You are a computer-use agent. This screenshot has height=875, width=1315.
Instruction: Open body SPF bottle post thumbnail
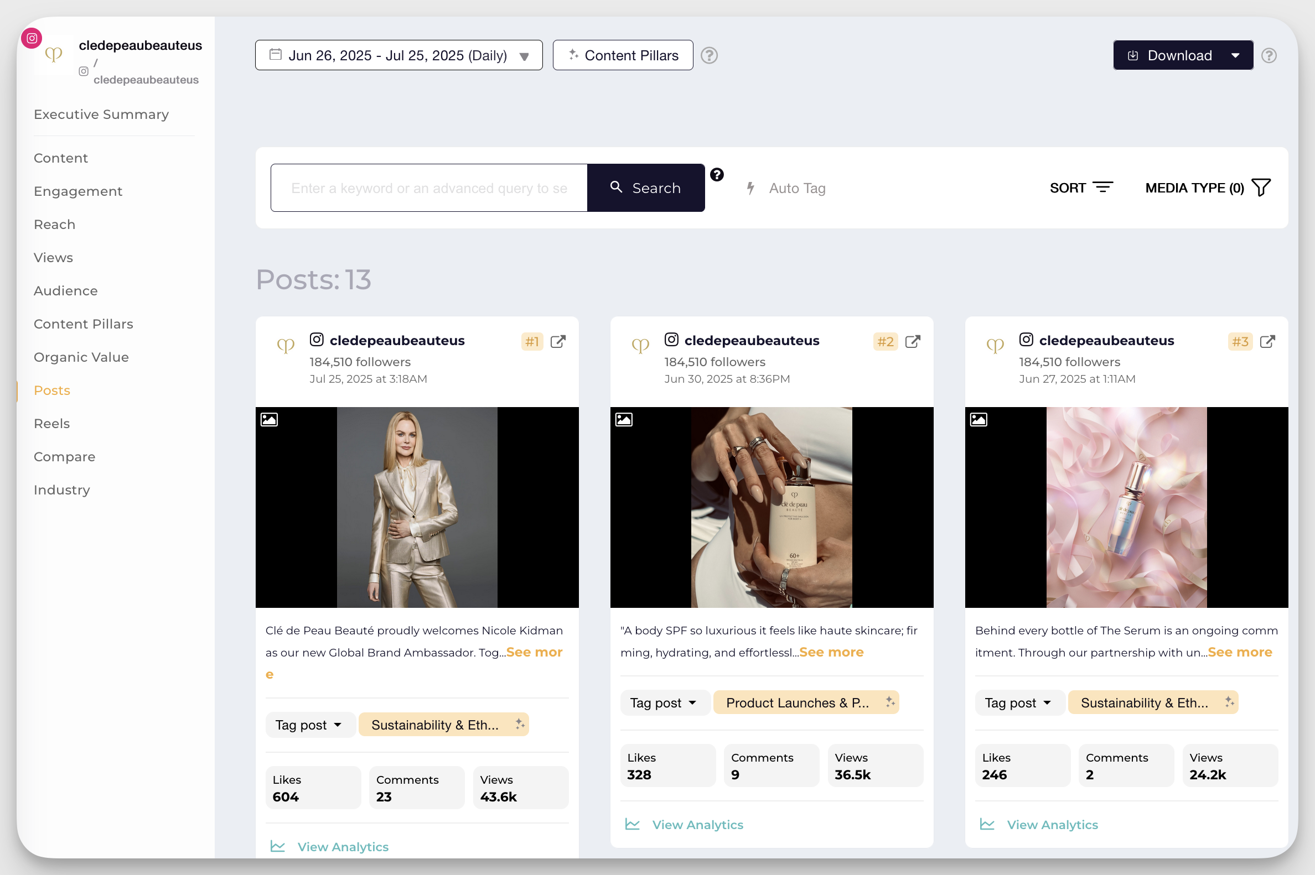772,507
